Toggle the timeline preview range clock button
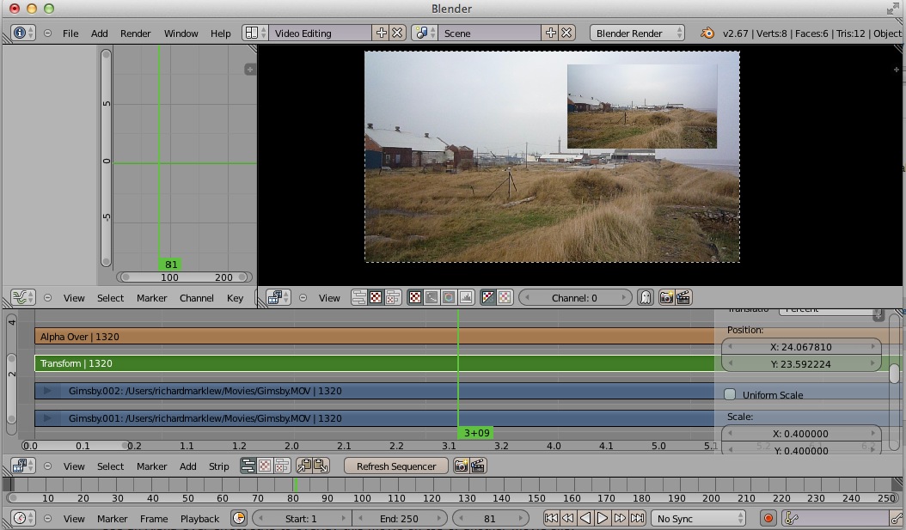Image resolution: width=906 pixels, height=530 pixels. [x=239, y=519]
